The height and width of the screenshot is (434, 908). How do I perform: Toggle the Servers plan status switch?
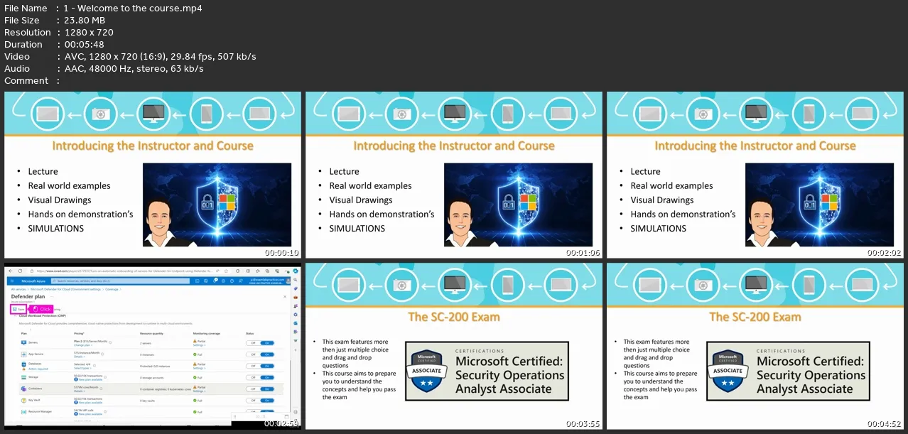click(260, 343)
